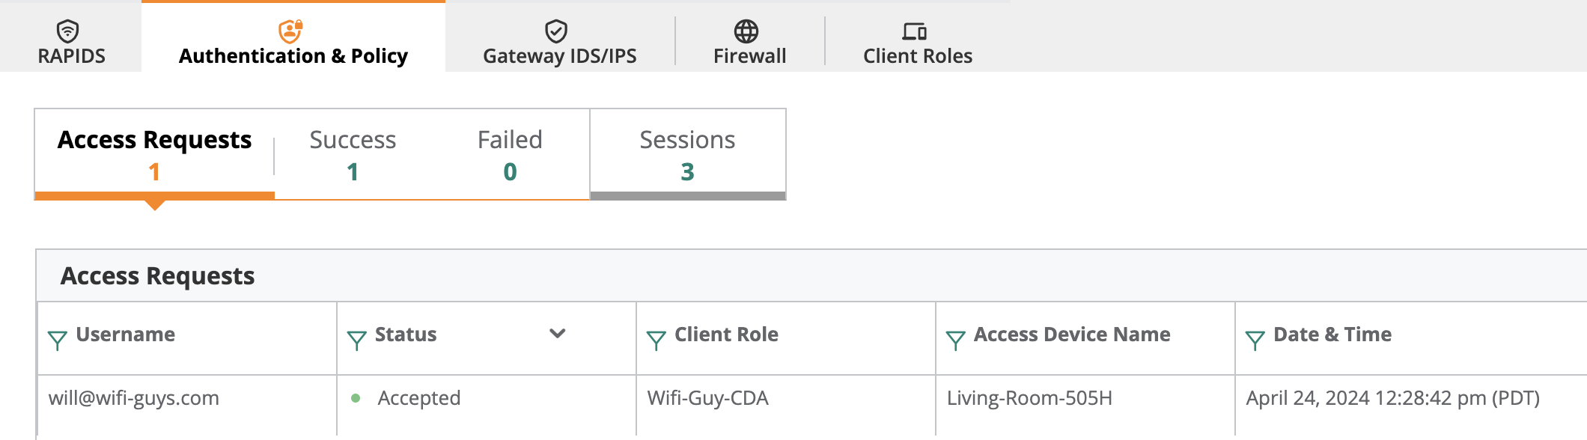Click the Status column filter icon
This screenshot has width=1587, height=440.
tap(357, 340)
